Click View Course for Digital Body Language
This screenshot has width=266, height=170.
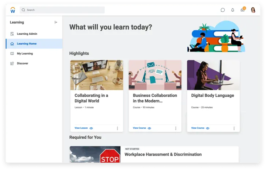[x=198, y=128]
